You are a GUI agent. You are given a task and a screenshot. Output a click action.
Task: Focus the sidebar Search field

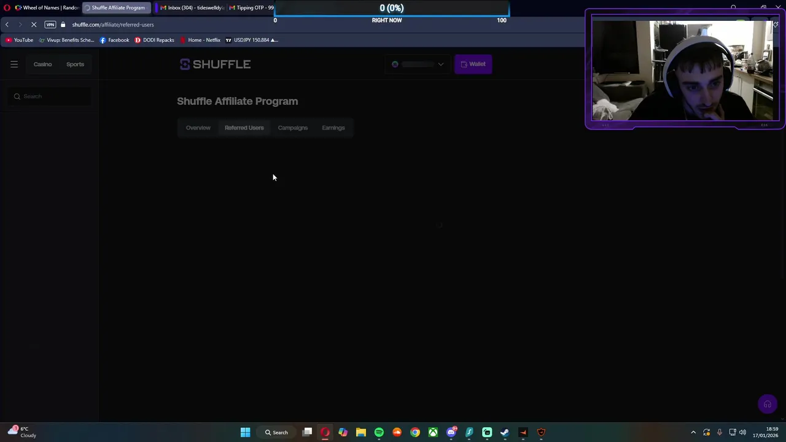coord(49,96)
